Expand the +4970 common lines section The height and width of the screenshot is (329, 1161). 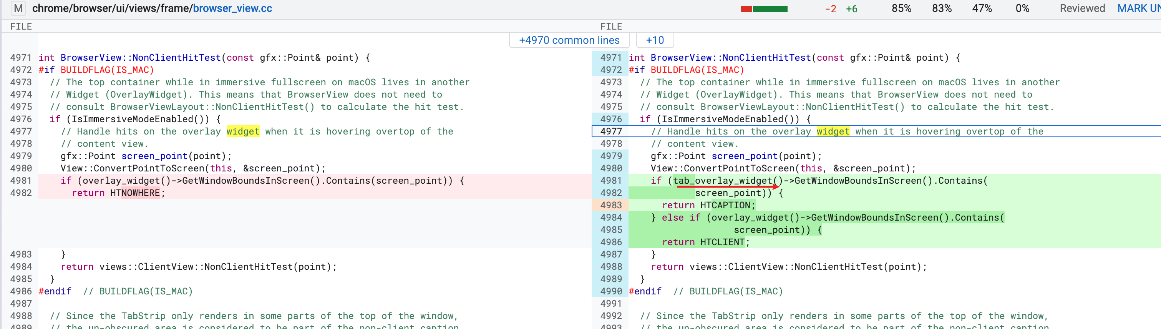[x=569, y=41]
